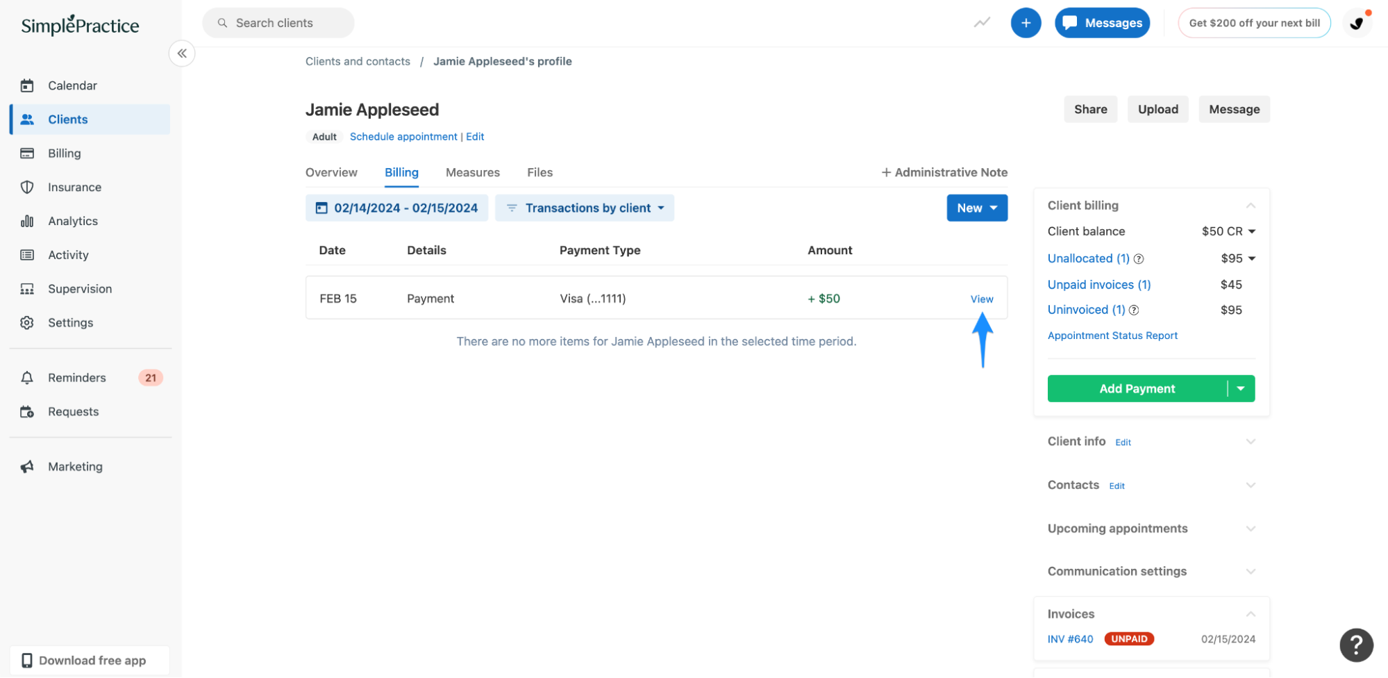Viewport: 1388px width, 678px height.
Task: Open the Add Payment dropdown arrow
Action: [1241, 388]
